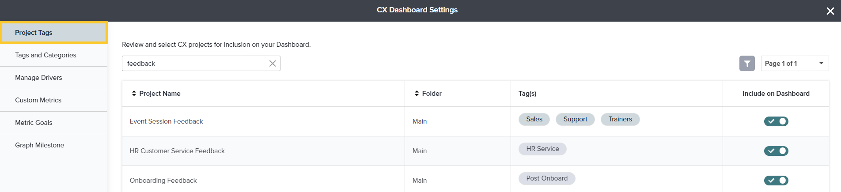
Task: Switch to Metric Goals section
Action: tap(34, 123)
